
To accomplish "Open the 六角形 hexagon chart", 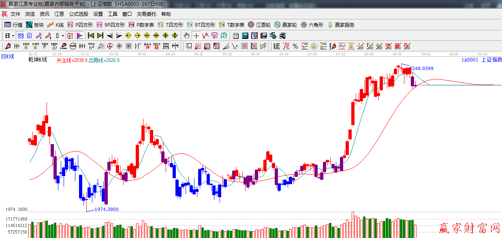I will click(x=312, y=25).
